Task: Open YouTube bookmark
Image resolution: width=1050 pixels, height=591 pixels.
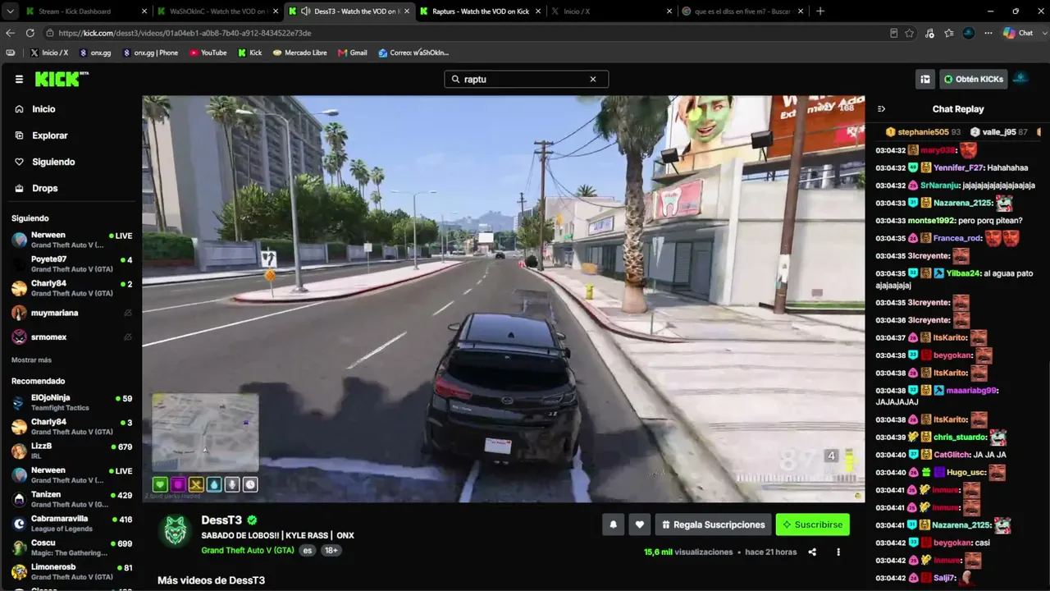Action: coord(208,53)
